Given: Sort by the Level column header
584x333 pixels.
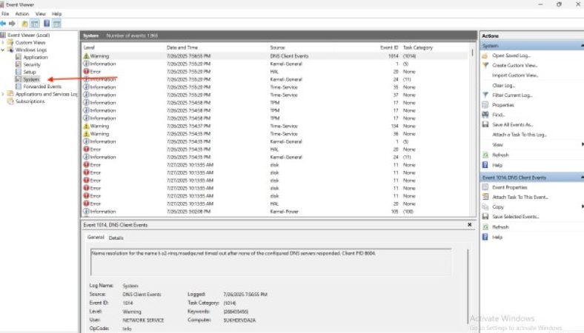Looking at the screenshot, I should coord(89,47).
